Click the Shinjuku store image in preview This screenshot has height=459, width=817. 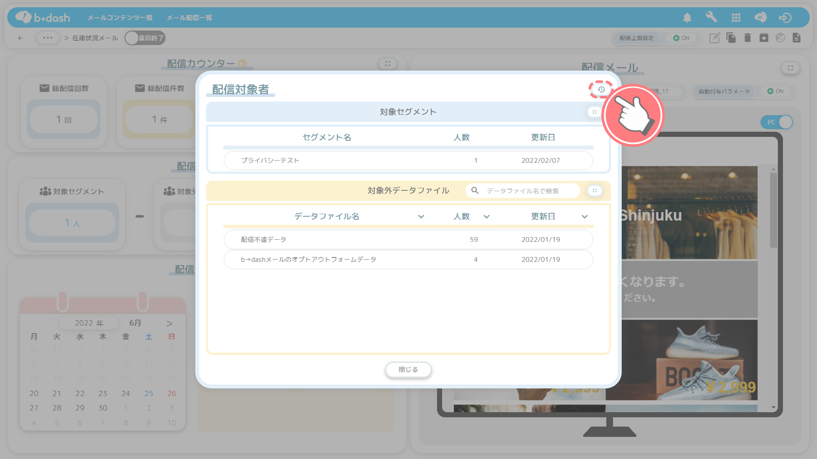[x=689, y=212]
